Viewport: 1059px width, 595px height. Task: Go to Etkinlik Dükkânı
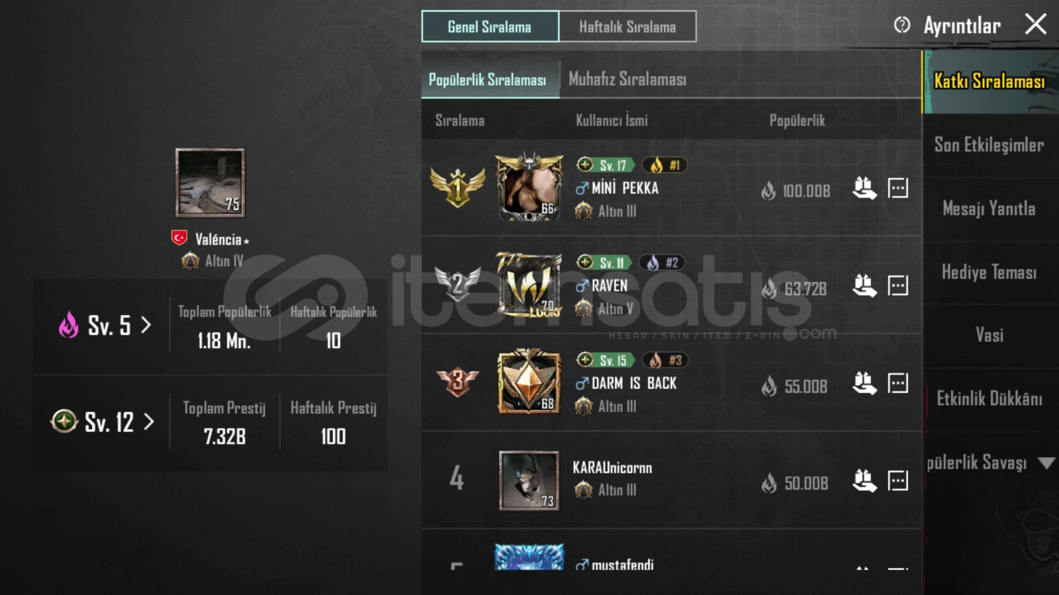point(989,398)
